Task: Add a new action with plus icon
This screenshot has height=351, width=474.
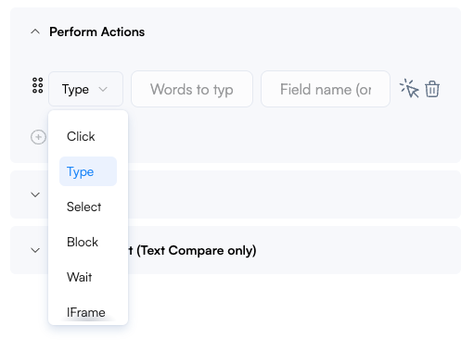Action: click(x=38, y=137)
